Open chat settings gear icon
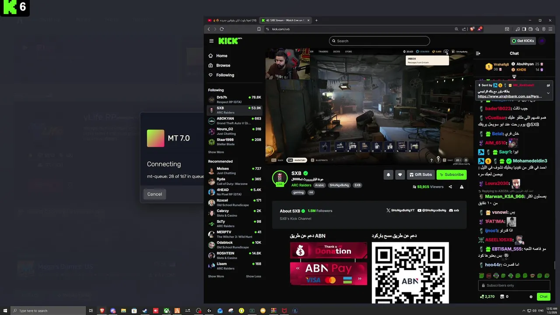Screen dimensions: 560x315 pos(531,297)
